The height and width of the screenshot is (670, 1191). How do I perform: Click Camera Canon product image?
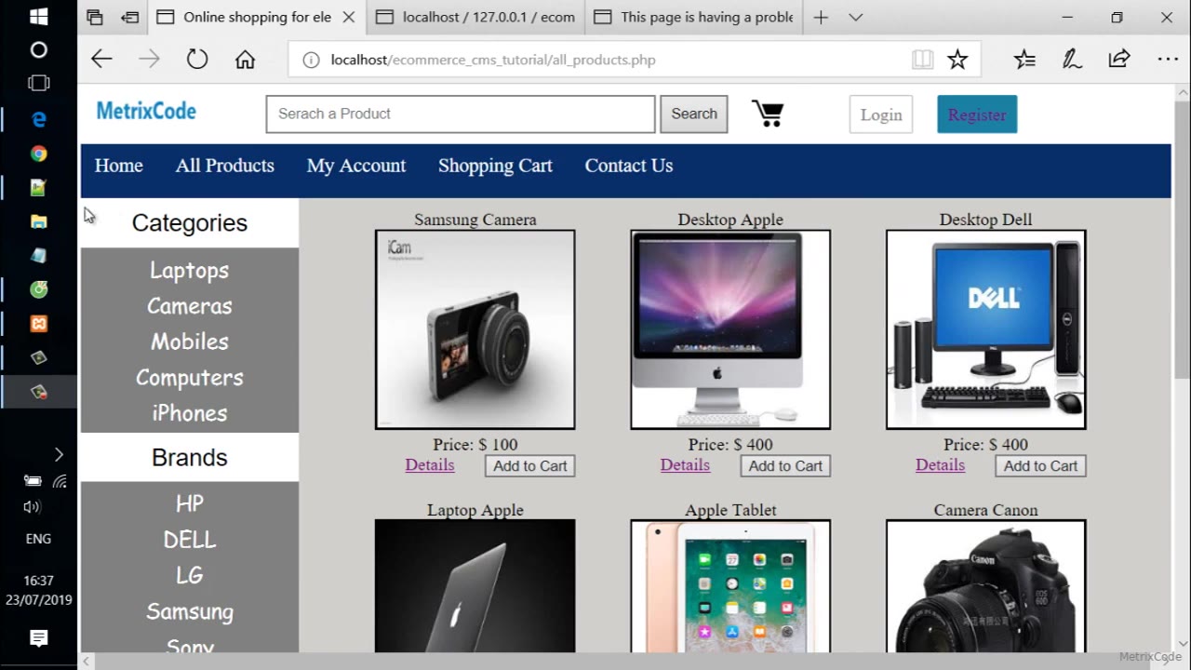click(x=986, y=586)
